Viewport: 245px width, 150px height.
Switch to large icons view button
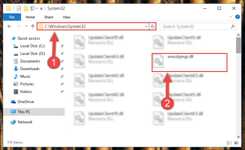coord(236,143)
